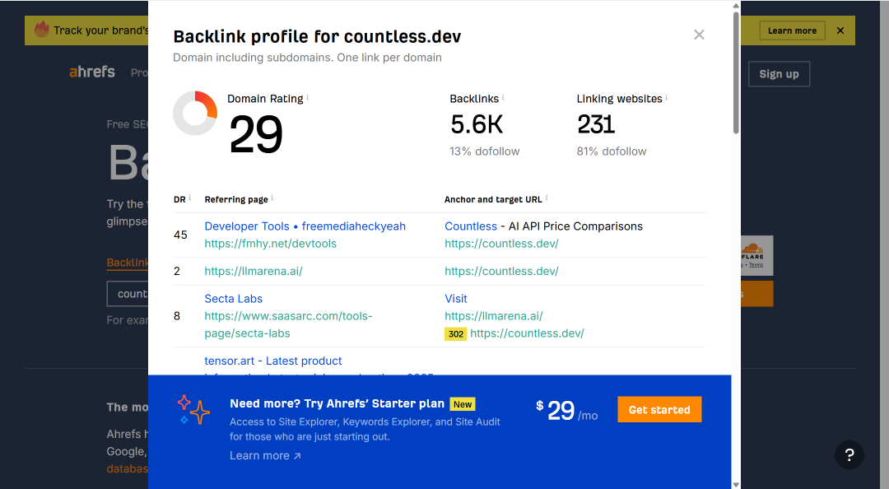Click the domain input field behind dialog
The height and width of the screenshot is (489, 889).
(x=128, y=294)
